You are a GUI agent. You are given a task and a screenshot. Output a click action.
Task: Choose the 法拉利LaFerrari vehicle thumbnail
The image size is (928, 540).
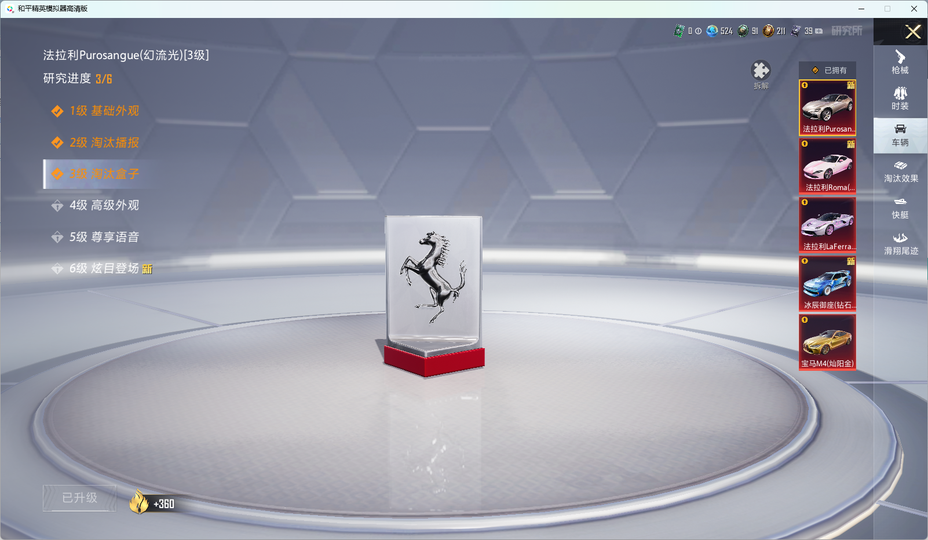[x=827, y=225]
